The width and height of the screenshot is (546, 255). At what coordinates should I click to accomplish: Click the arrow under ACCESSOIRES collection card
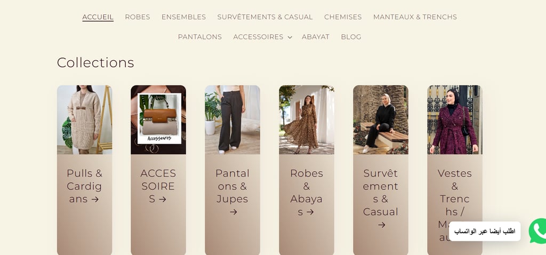[x=163, y=200]
